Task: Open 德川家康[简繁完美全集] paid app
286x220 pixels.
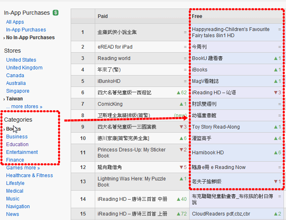Action: (123, 138)
